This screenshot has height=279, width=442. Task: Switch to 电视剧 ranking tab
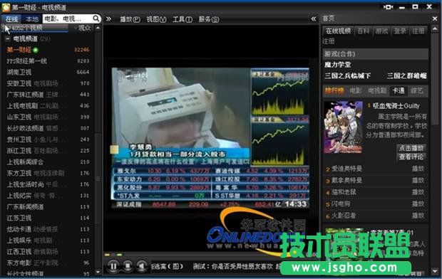377,90
